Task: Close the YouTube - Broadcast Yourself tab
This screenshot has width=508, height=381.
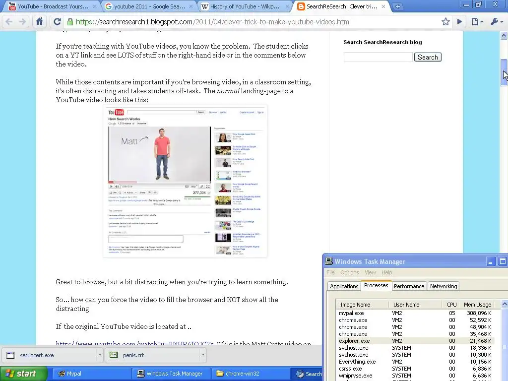Action: (95, 6)
